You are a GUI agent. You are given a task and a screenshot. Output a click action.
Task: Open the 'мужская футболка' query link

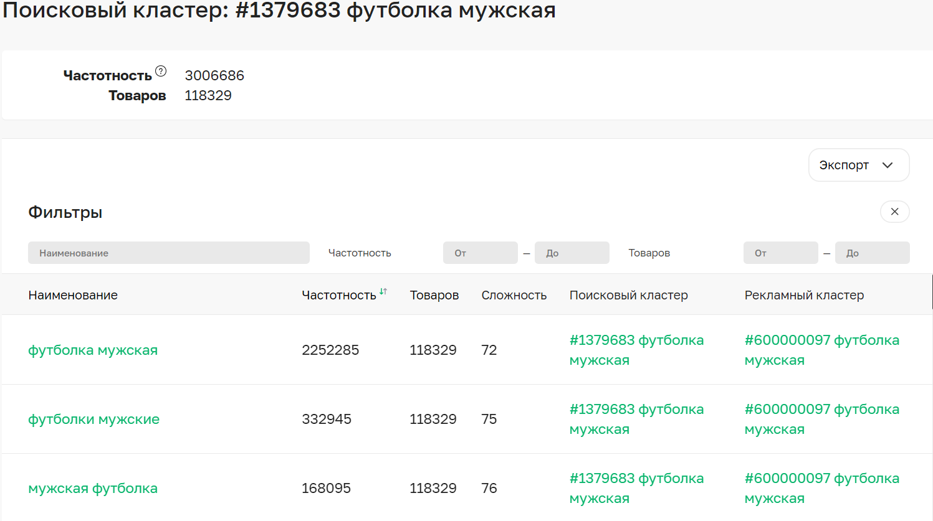[93, 488]
